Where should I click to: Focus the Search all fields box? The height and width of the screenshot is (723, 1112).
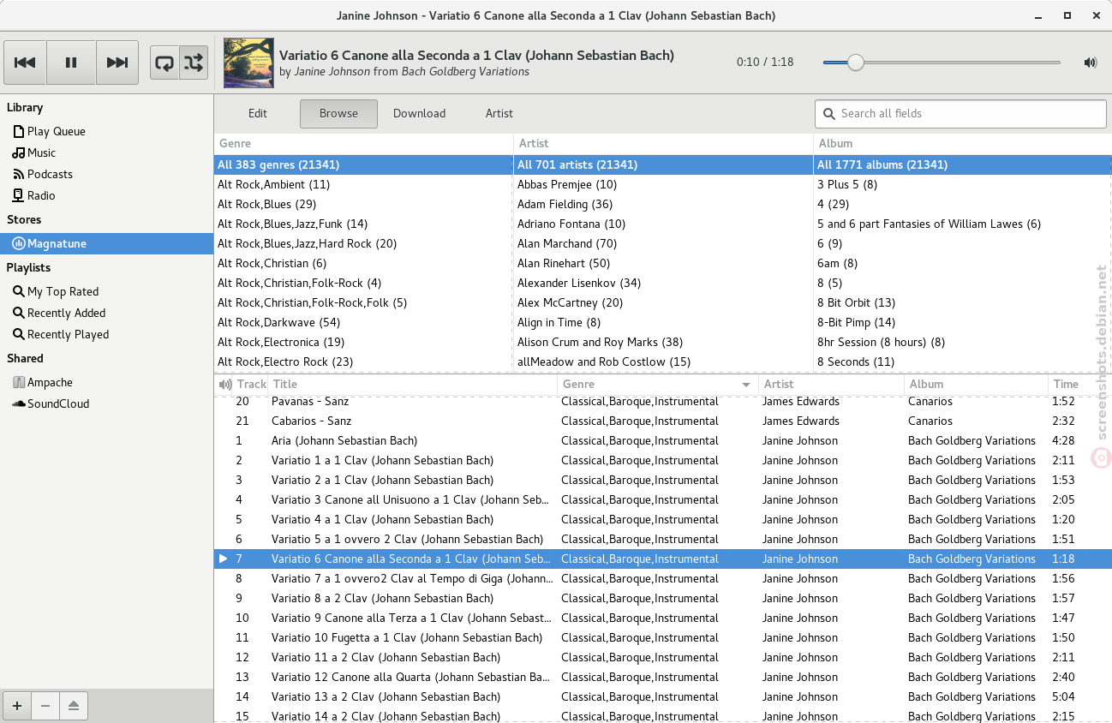960,113
